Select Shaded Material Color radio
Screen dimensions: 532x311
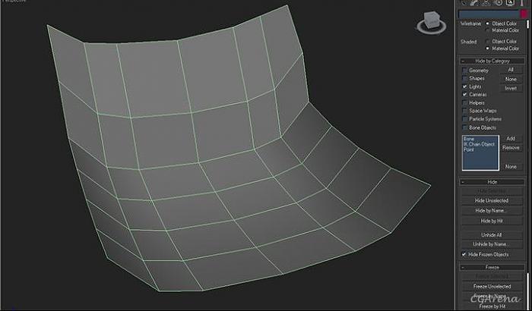click(488, 49)
